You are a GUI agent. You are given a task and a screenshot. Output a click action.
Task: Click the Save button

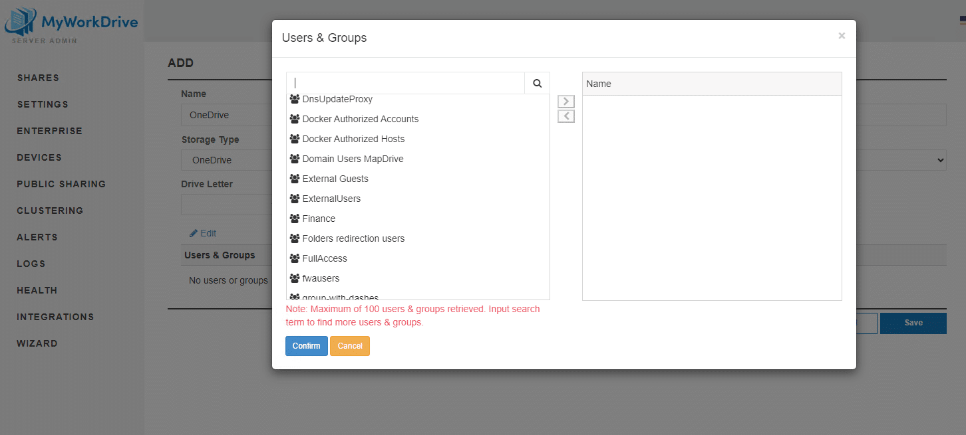913,323
